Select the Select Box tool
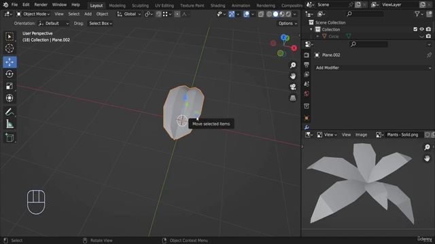 (x=10, y=37)
